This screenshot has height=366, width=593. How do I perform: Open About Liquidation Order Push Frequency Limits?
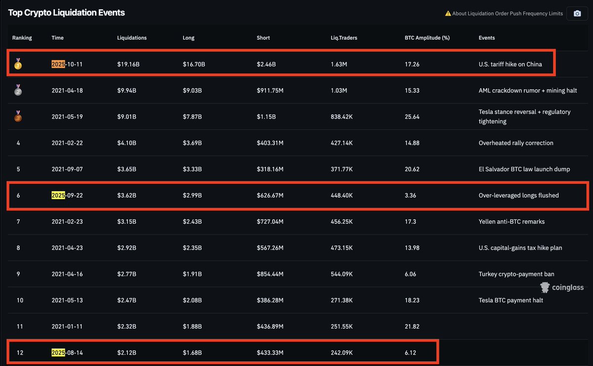click(x=508, y=14)
